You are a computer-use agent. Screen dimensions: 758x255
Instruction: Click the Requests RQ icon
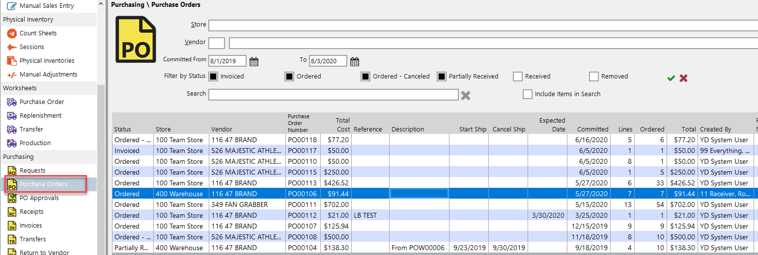pyautogui.click(x=12, y=171)
